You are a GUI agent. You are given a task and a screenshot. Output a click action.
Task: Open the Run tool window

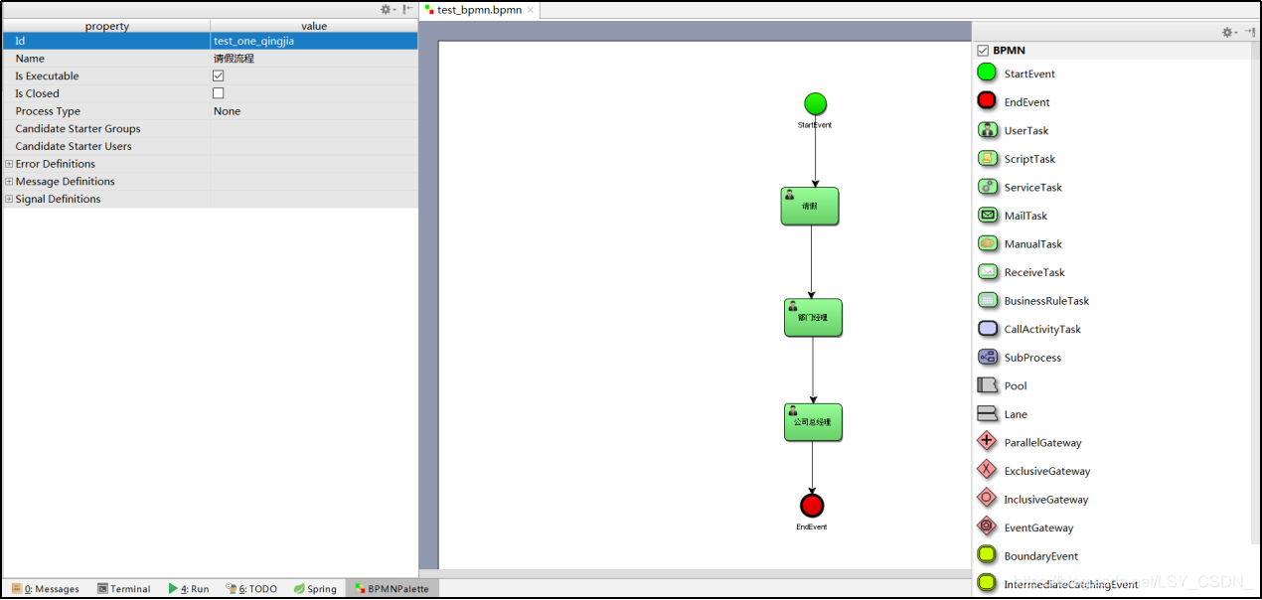[189, 588]
